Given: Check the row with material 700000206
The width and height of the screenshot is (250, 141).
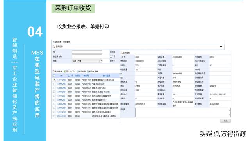Looking at the screenshot, I should coord(54,100).
